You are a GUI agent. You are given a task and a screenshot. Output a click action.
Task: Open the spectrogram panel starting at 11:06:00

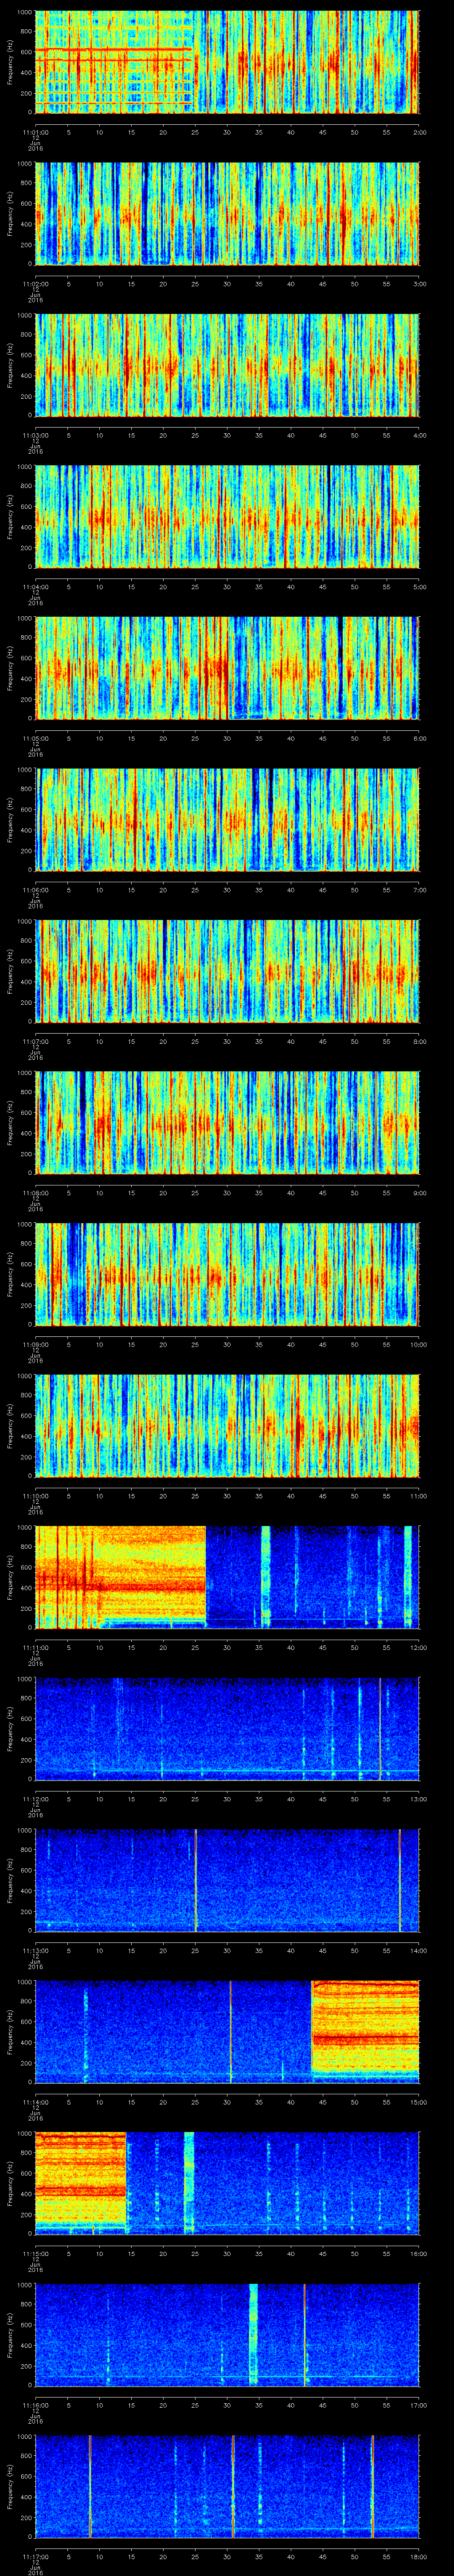click(x=227, y=820)
